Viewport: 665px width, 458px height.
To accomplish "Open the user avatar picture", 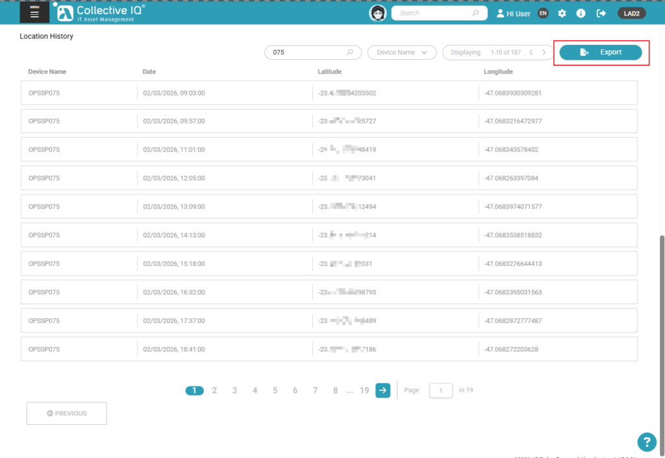I will click(378, 13).
